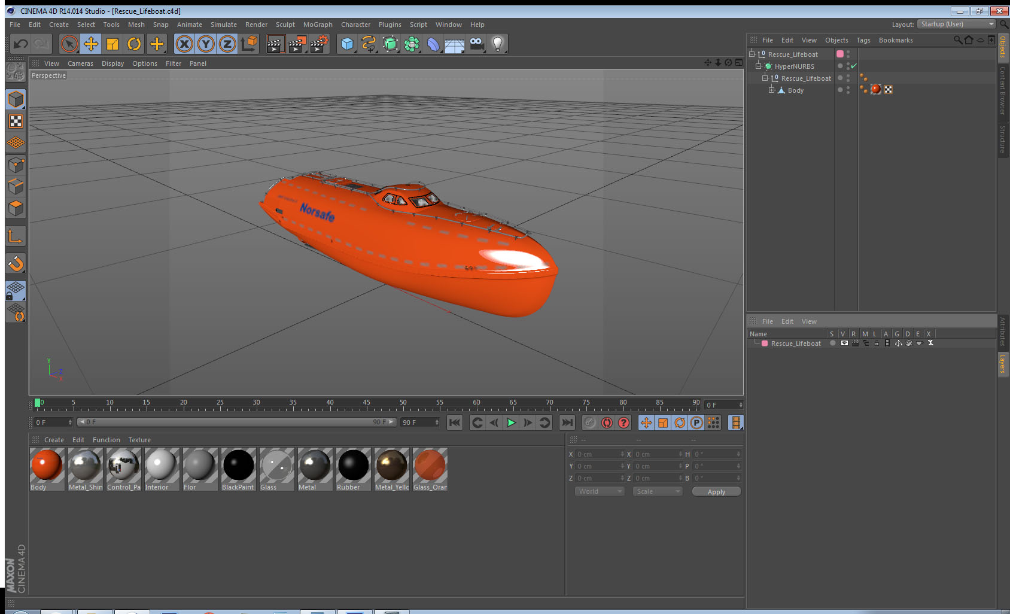Collapse the nested Rescue_Lifeboat node
The image size is (1010, 614).
(765, 78)
